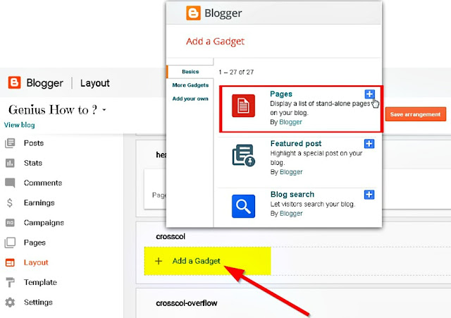Click the orange Layout sidebar icon
451x318 pixels.
(x=10, y=262)
